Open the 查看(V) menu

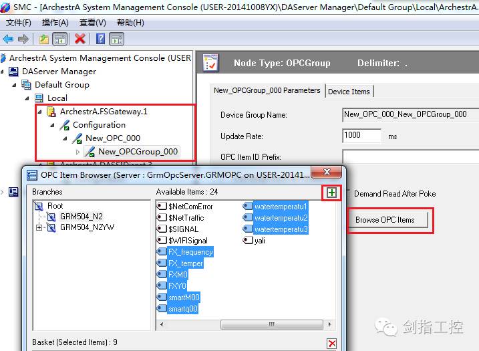click(93, 22)
